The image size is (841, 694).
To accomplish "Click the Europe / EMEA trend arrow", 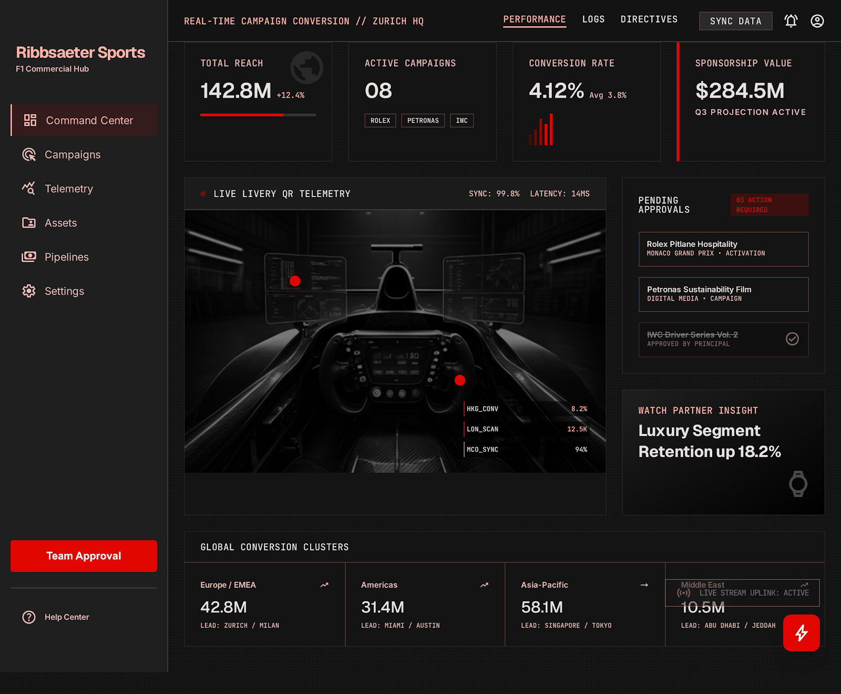I will [324, 585].
